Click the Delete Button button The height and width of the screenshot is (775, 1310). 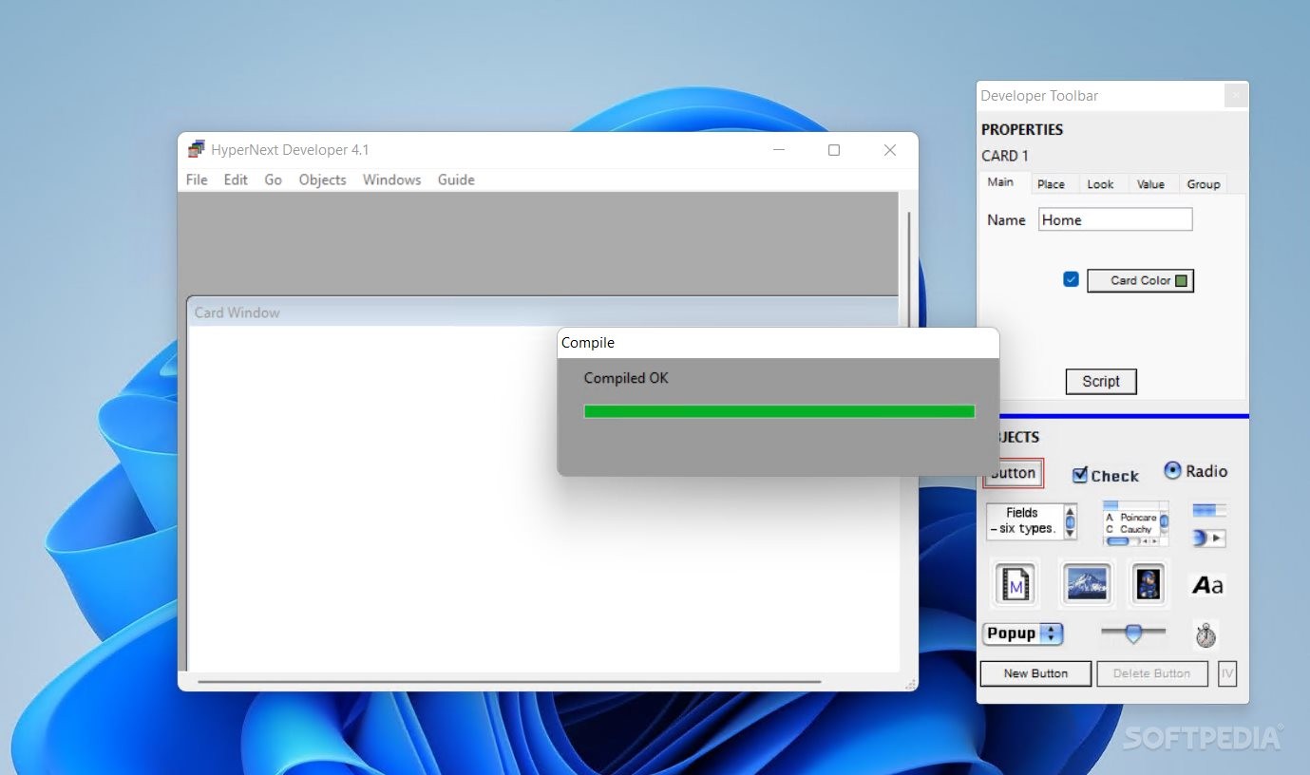coord(1151,673)
